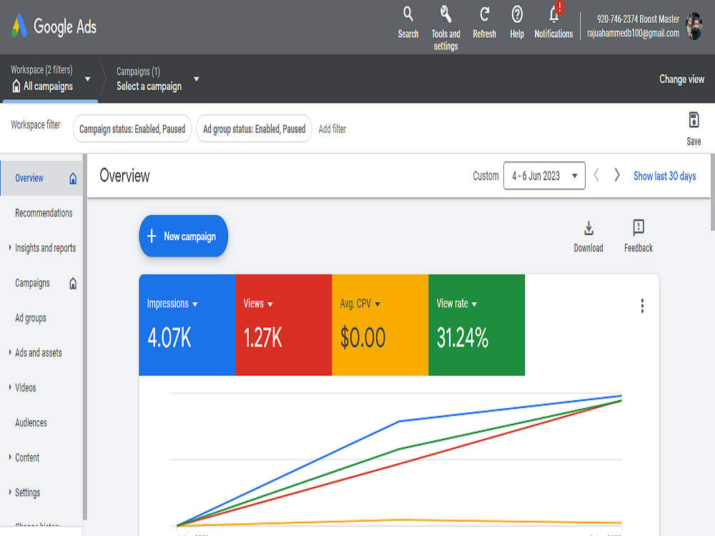
Task: Click Change view
Action: [681, 79]
